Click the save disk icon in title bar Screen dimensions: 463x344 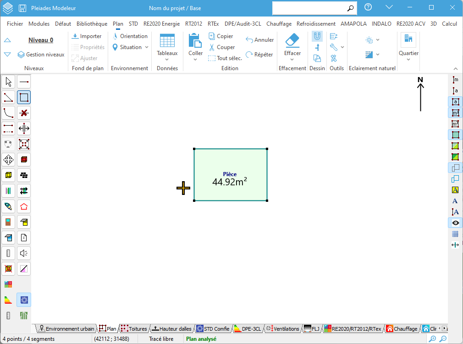[22, 8]
